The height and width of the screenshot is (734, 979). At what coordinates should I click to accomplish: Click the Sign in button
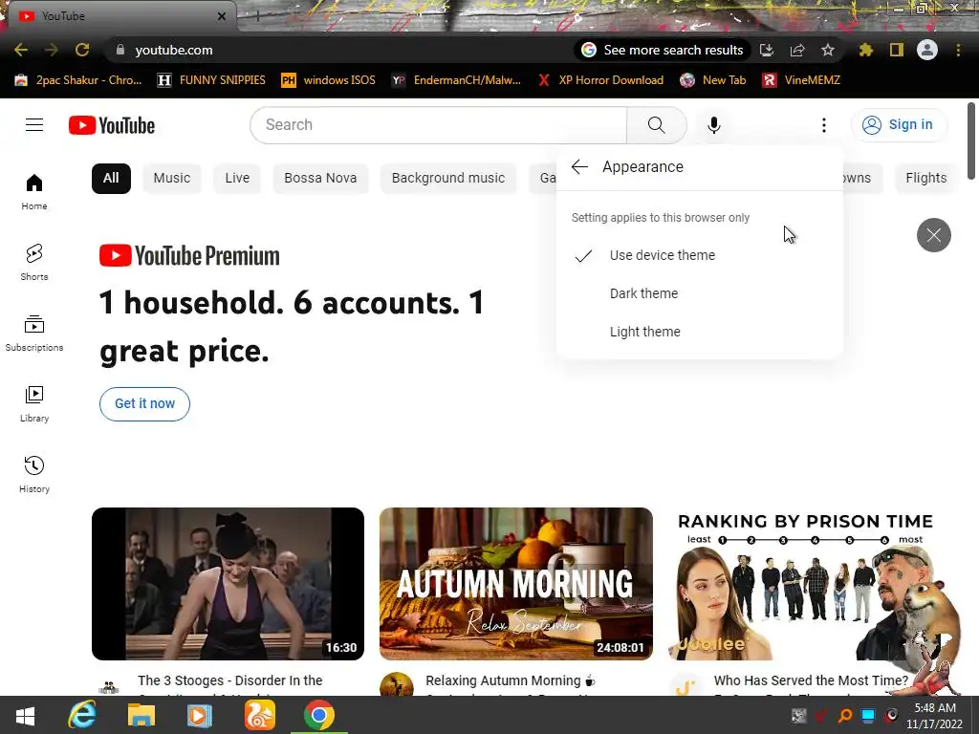[x=899, y=125]
